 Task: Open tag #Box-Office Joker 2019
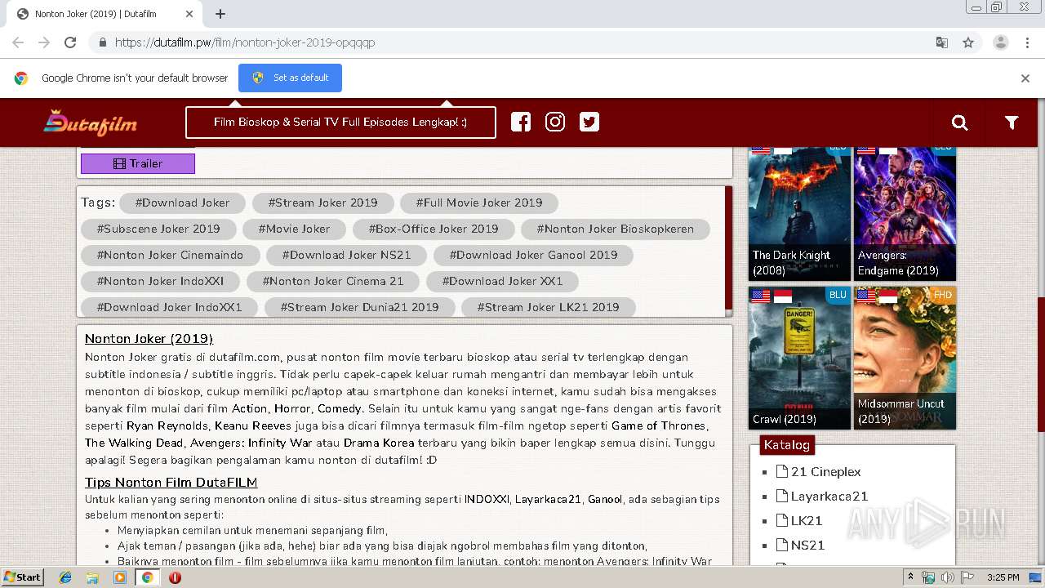click(x=434, y=229)
